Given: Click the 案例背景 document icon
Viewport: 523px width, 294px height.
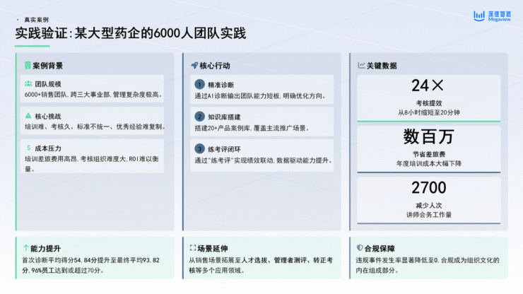Looking at the screenshot, I should tap(28, 66).
